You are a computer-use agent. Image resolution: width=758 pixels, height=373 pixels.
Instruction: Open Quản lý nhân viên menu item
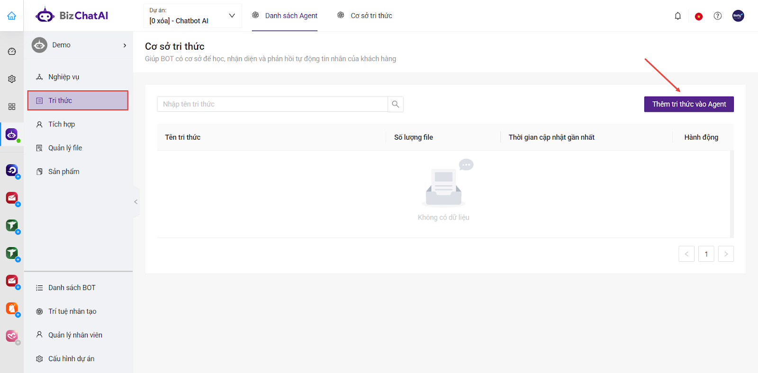78,335
